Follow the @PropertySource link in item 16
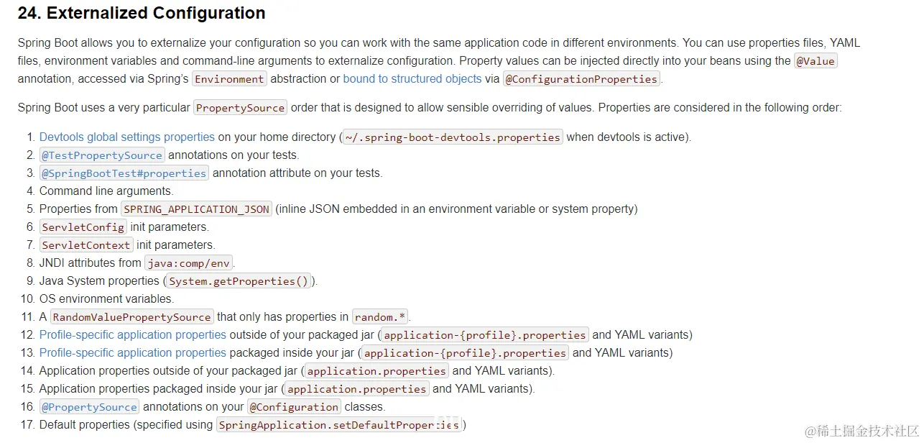 click(x=89, y=406)
